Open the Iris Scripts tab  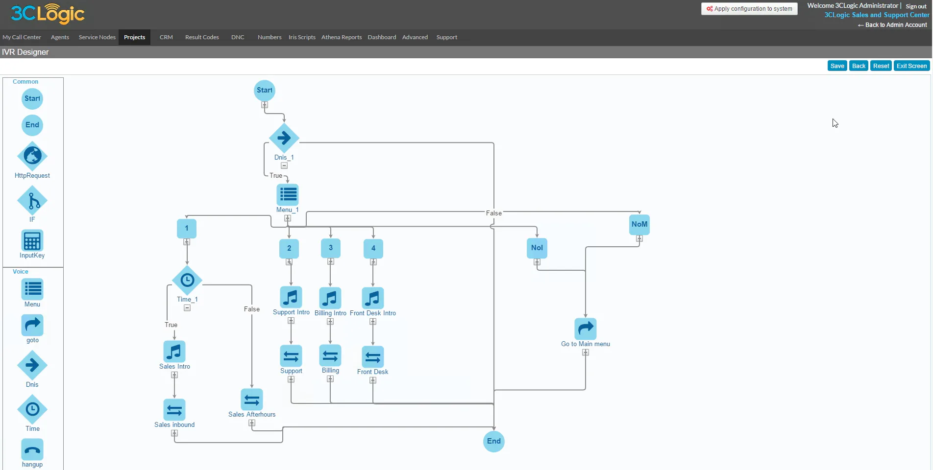(x=302, y=37)
